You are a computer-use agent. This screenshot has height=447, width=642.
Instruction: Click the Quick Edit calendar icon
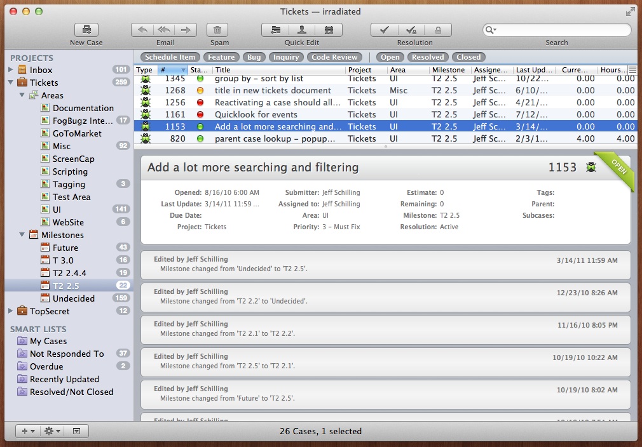pyautogui.click(x=329, y=30)
